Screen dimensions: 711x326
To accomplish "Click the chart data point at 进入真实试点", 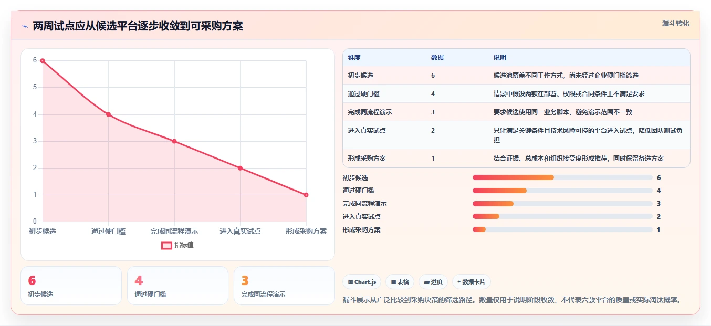I will coord(240,168).
